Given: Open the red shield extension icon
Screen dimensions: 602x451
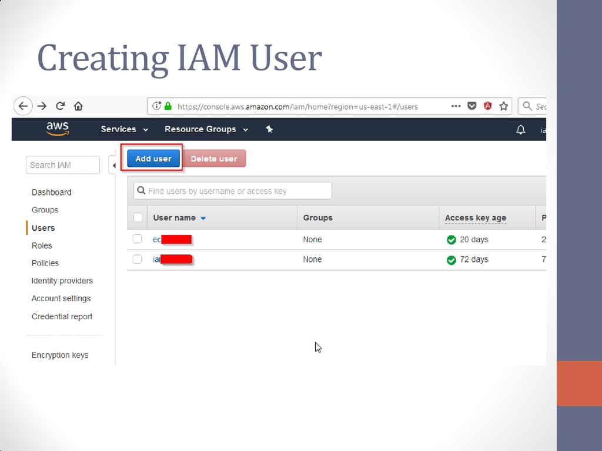Looking at the screenshot, I should coord(487,106).
